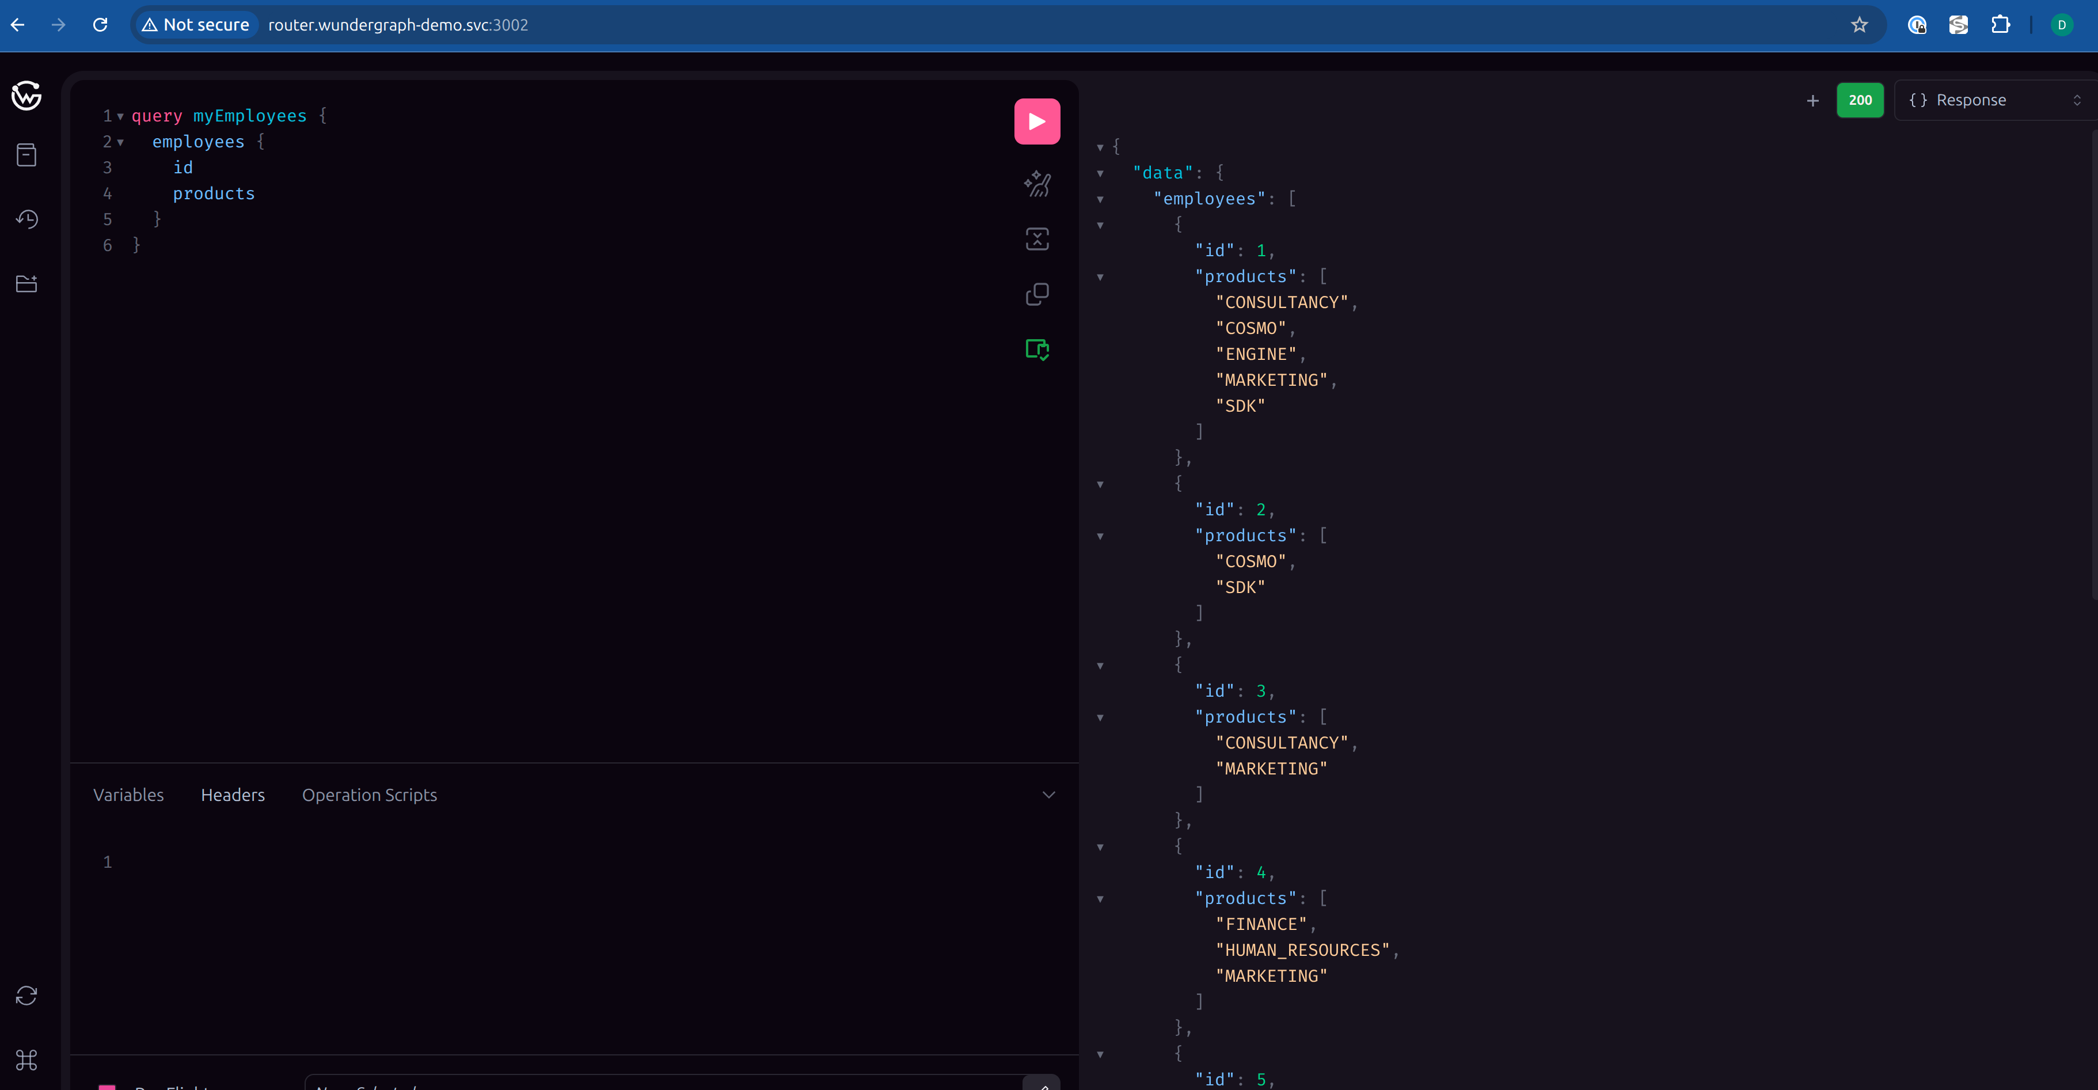This screenshot has width=2098, height=1090.
Task: Open the documentation explorer icon
Action: click(x=27, y=155)
